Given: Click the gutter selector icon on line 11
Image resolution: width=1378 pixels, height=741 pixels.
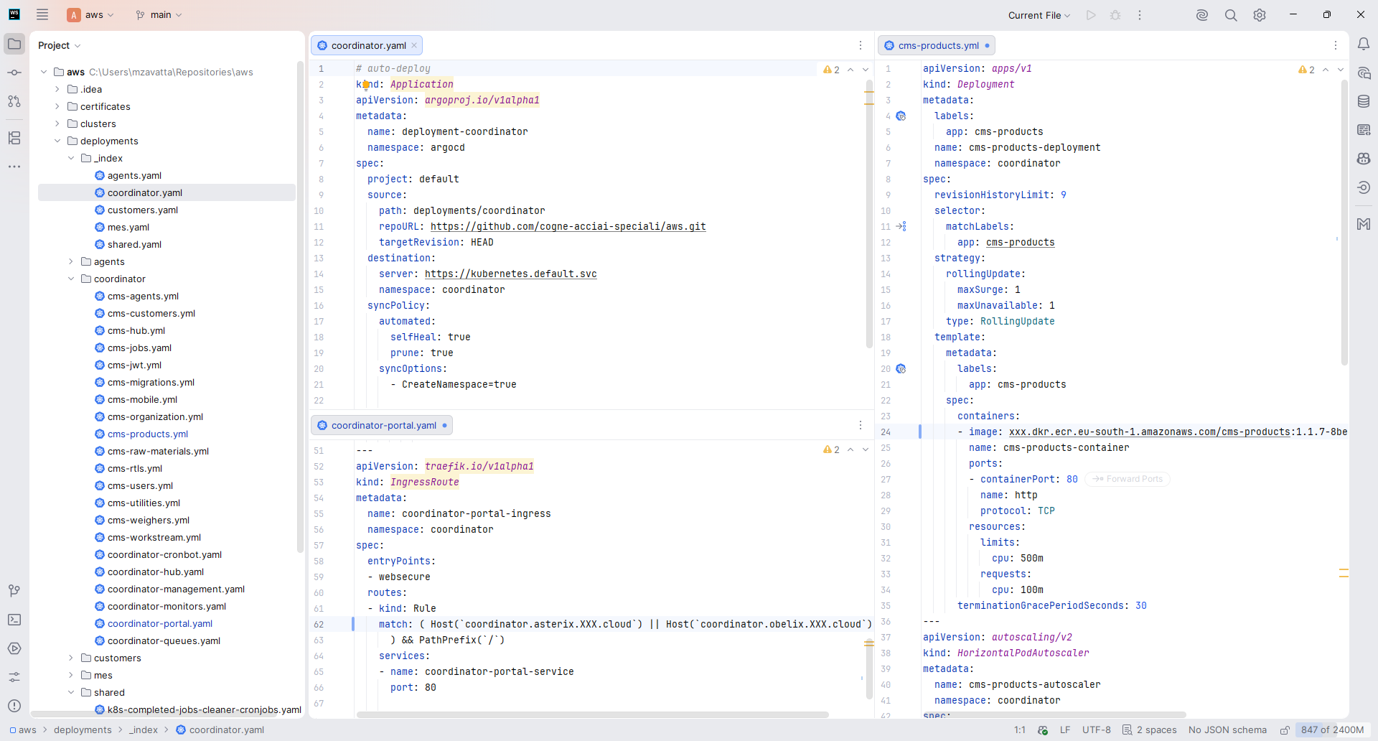Looking at the screenshot, I should [901, 226].
